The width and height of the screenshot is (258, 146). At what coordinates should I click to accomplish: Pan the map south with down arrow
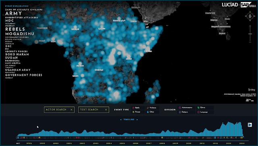tap(250, 21)
